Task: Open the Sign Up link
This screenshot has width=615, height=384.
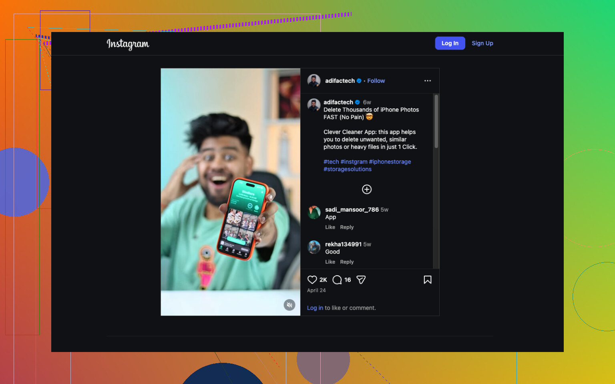Action: click(x=482, y=43)
